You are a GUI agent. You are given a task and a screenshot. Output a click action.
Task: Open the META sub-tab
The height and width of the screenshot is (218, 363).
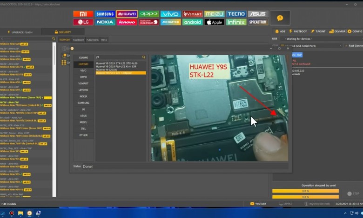104,40
